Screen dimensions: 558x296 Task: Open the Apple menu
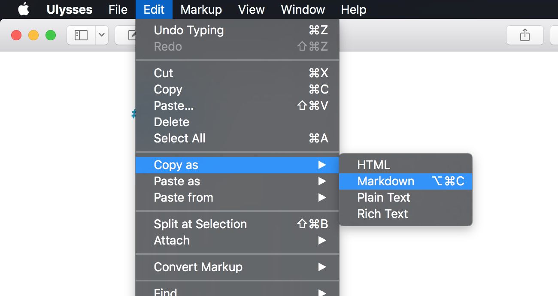coord(24,9)
